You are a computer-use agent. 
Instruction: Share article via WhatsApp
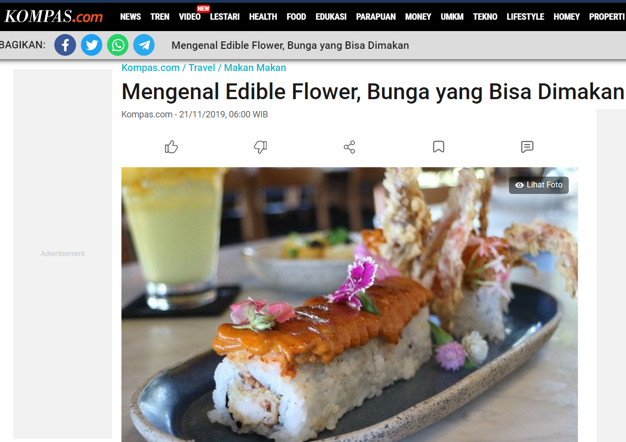click(x=117, y=45)
